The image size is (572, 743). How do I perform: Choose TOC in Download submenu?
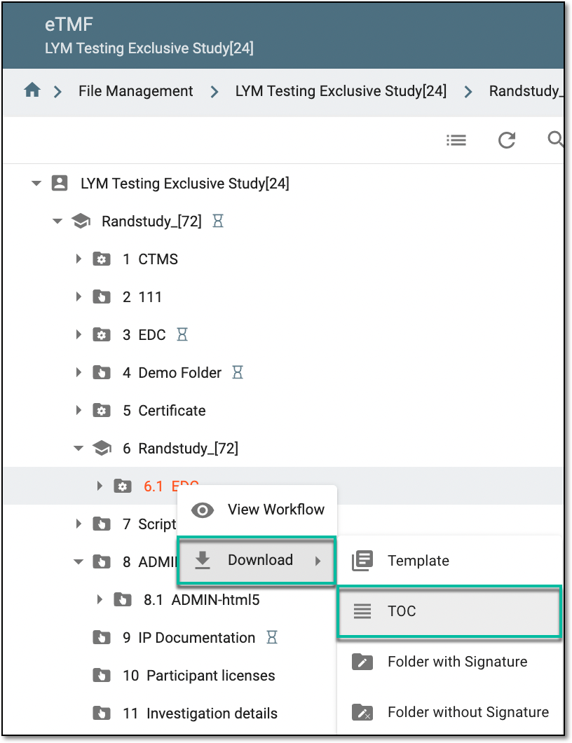click(x=449, y=611)
